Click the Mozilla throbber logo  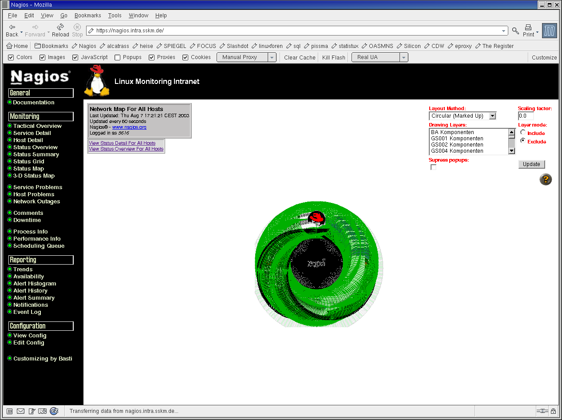tap(550, 31)
